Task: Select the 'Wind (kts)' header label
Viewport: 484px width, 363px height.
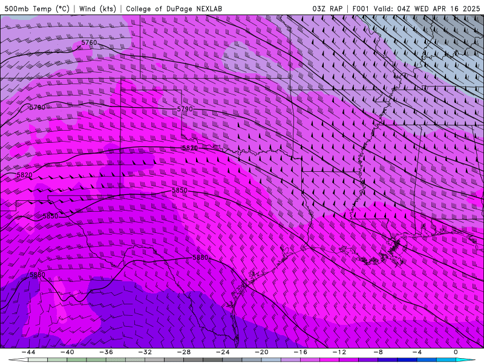Action: point(97,8)
